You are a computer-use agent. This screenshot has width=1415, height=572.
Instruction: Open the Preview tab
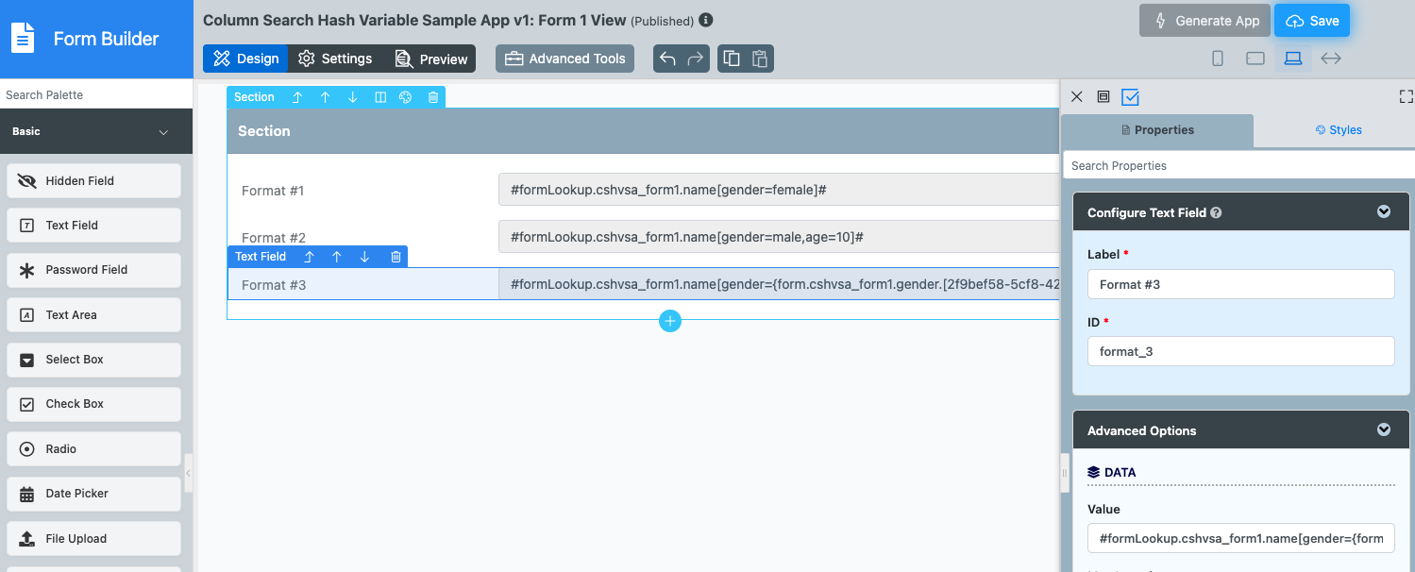[x=431, y=59]
